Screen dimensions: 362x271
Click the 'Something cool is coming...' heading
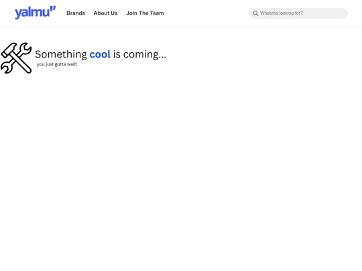tap(101, 54)
